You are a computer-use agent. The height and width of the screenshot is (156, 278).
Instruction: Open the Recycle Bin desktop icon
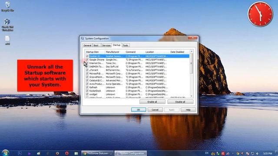pyautogui.click(x=7, y=6)
